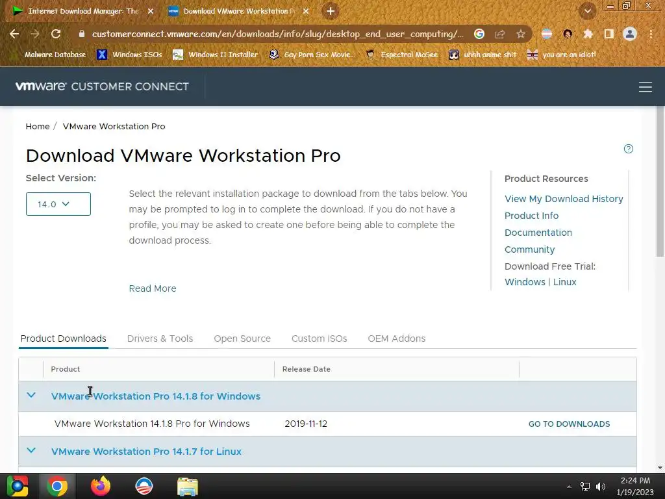665x499 pixels.
Task: Open the Windows 11 Installer bookmark
Action: pyautogui.click(x=215, y=55)
